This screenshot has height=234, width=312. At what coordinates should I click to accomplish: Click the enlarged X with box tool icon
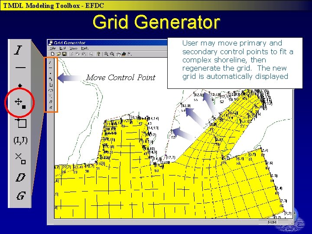click(x=20, y=159)
